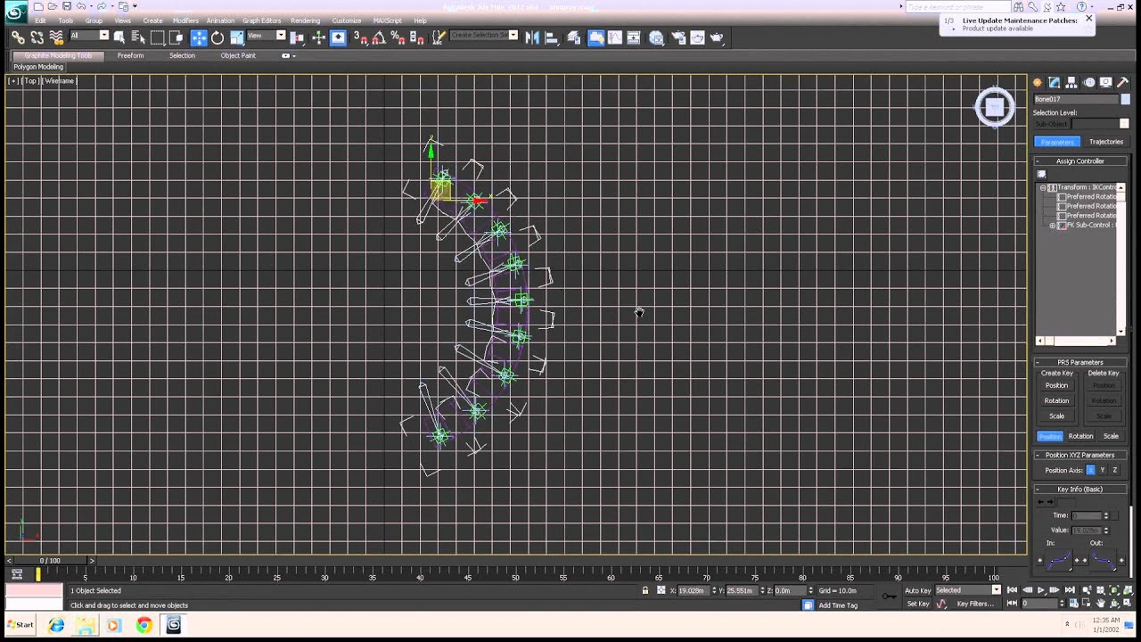
Task: Open the Modifiers menu
Action: pos(185,21)
